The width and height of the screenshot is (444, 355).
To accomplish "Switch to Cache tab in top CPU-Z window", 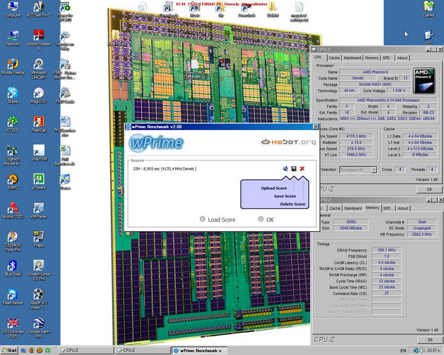I will click(x=334, y=58).
